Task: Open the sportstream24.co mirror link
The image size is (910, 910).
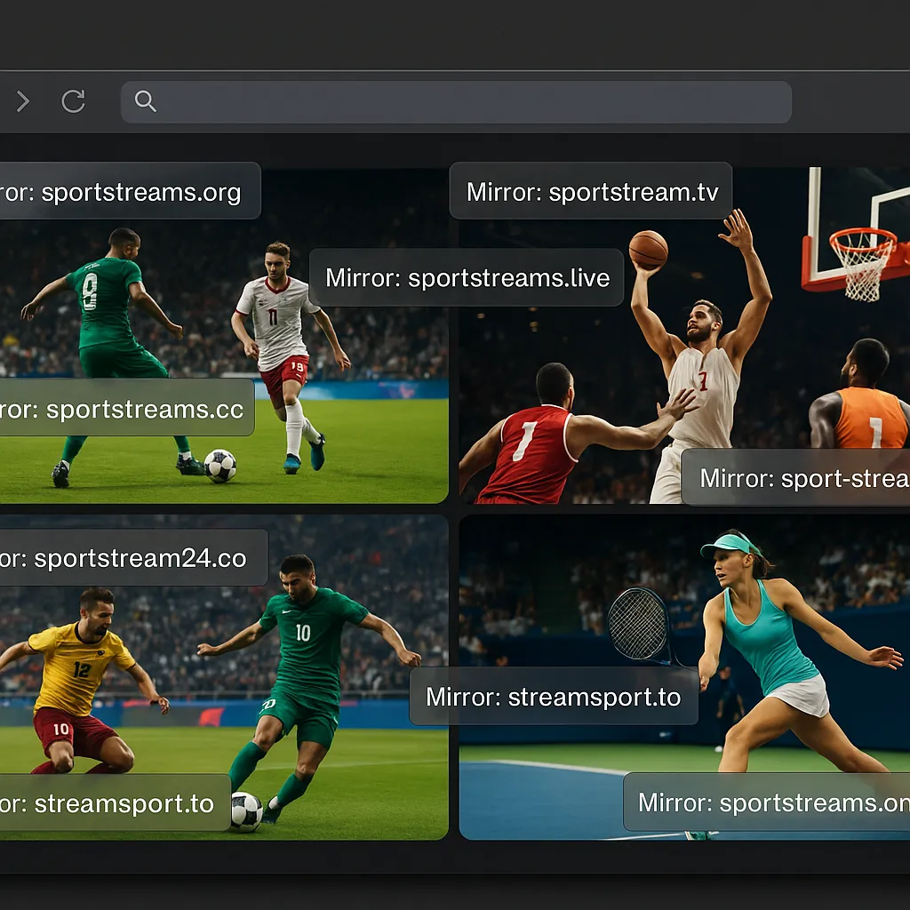Action: [133, 557]
